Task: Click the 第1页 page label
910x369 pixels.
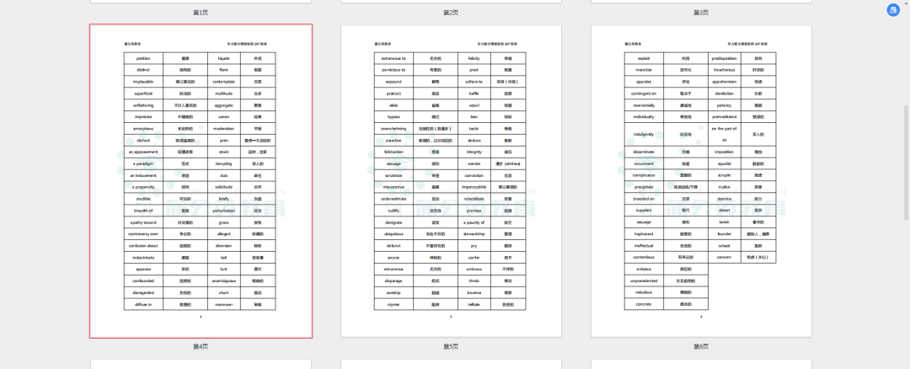Action: click(201, 13)
